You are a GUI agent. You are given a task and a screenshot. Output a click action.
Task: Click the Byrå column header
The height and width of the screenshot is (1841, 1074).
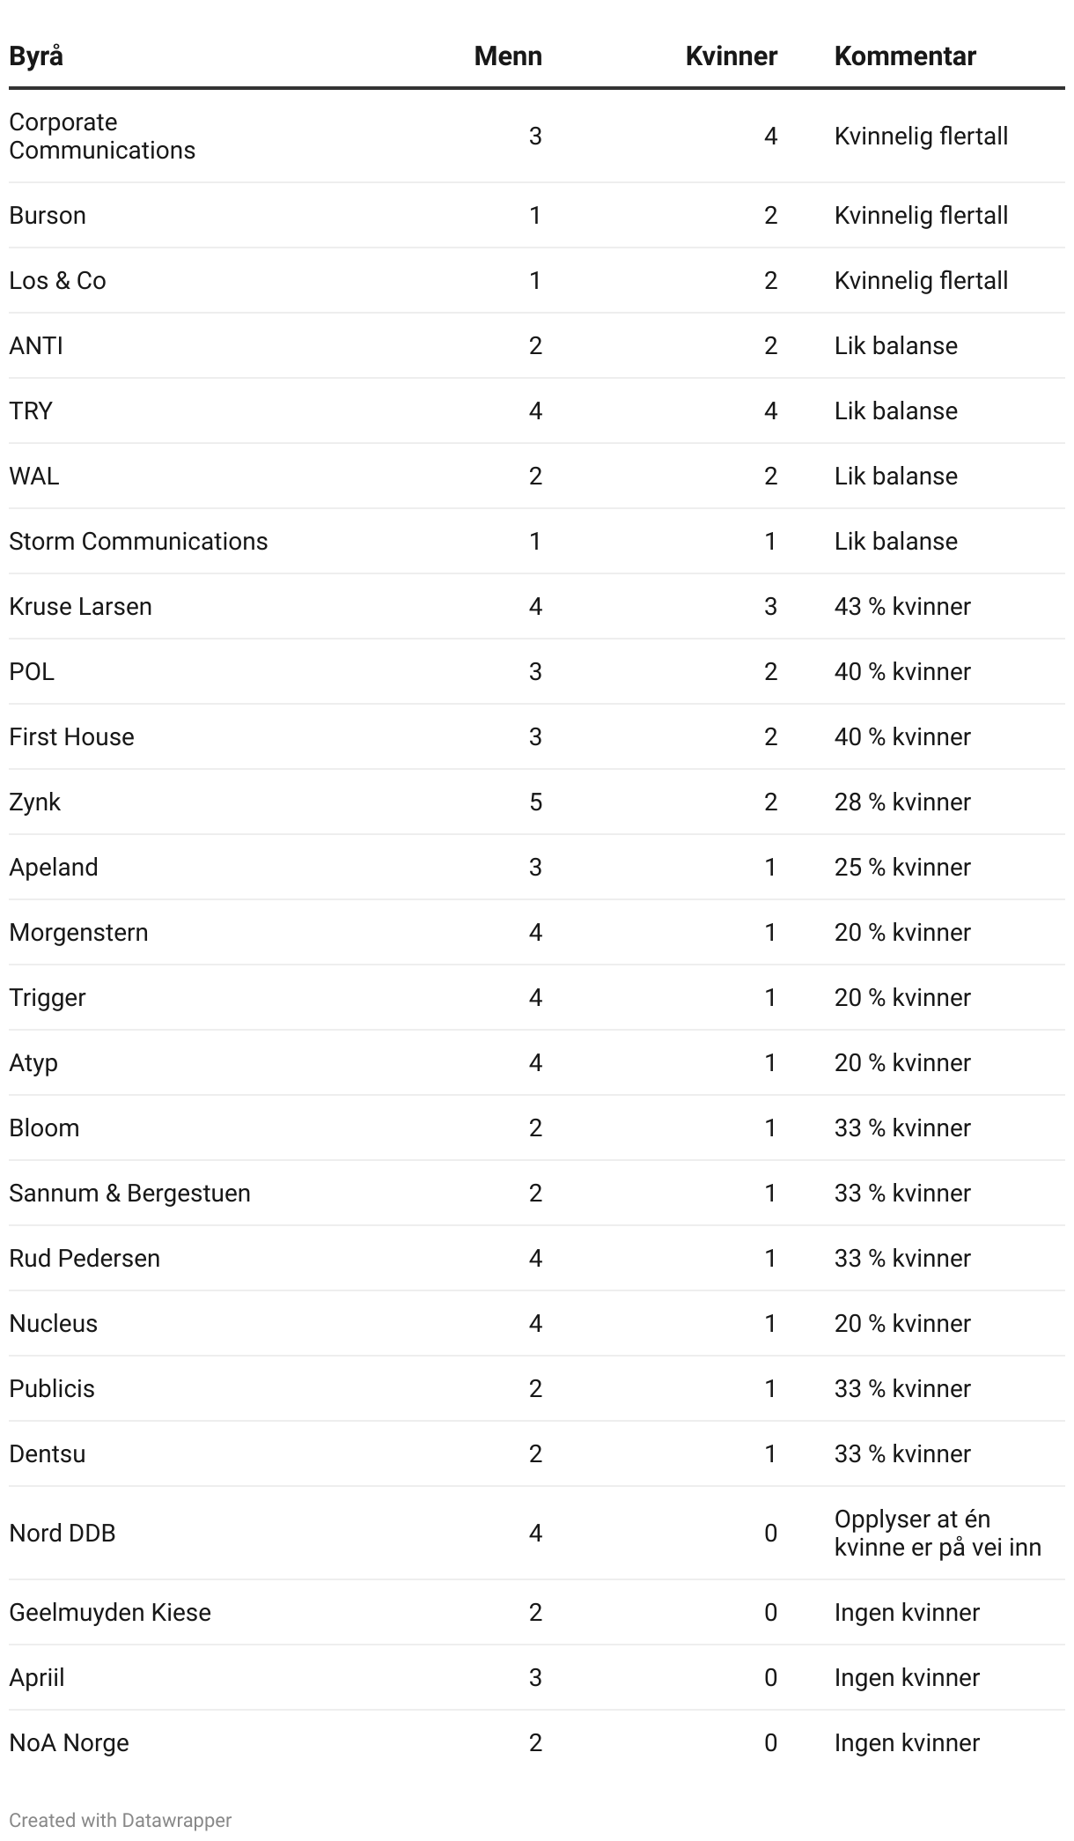[36, 56]
